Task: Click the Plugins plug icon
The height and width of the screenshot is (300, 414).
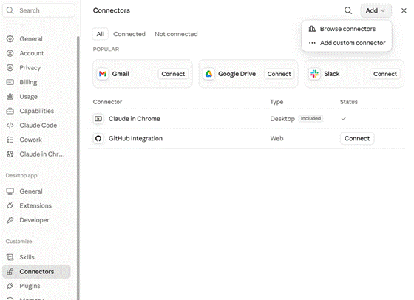Action: pyautogui.click(x=10, y=286)
